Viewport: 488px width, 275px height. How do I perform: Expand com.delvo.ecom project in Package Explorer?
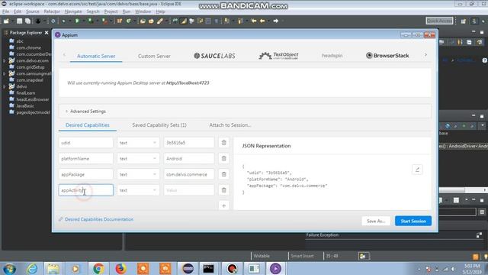(4, 61)
